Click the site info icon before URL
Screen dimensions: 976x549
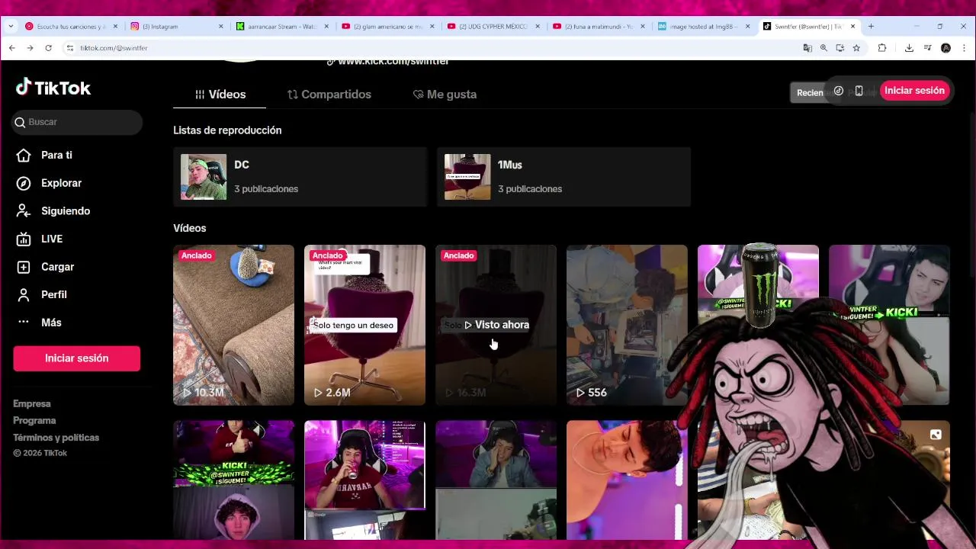(70, 48)
